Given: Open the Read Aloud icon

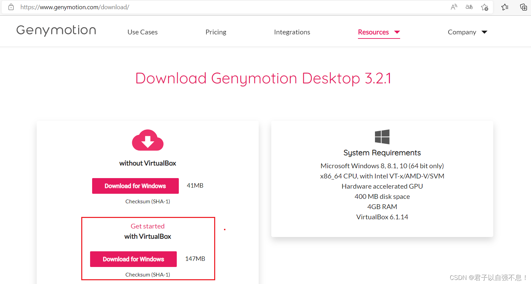Looking at the screenshot, I should click(x=454, y=7).
